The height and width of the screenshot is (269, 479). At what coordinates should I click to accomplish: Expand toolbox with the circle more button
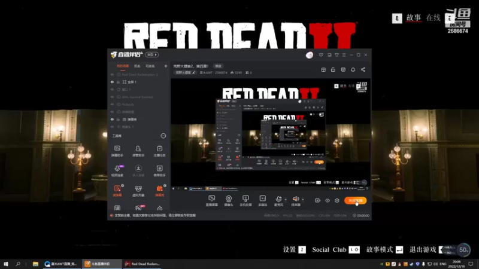(x=163, y=136)
